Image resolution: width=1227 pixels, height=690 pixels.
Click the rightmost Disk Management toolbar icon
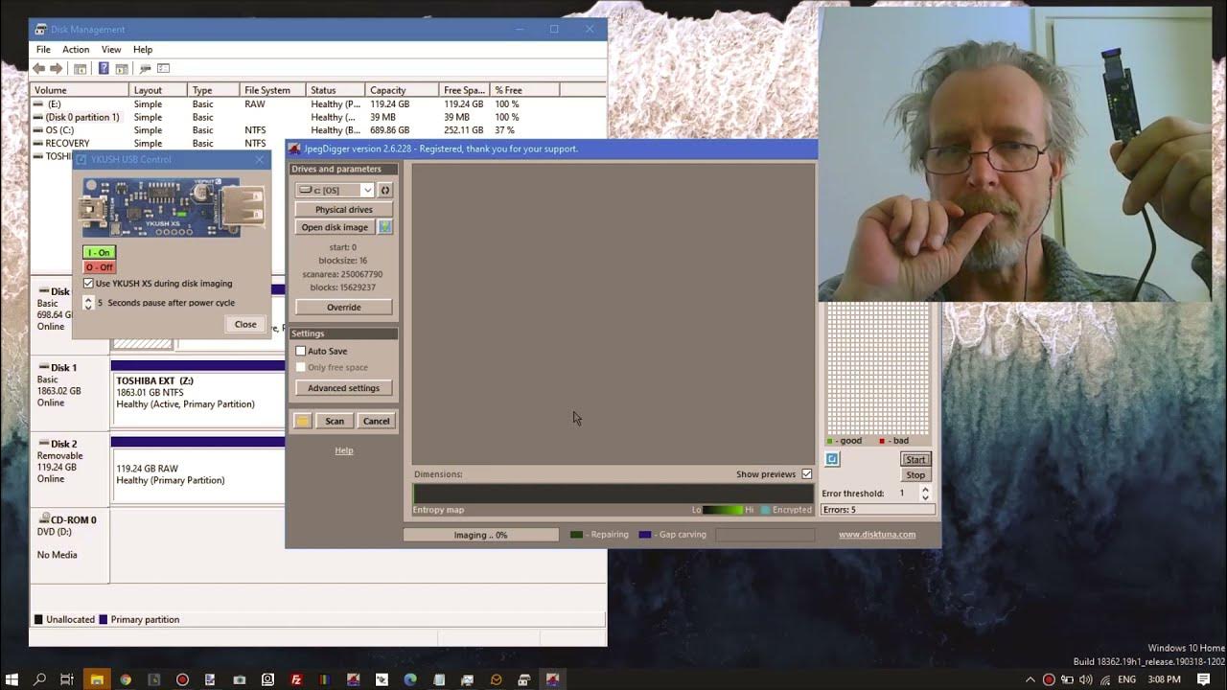164,69
